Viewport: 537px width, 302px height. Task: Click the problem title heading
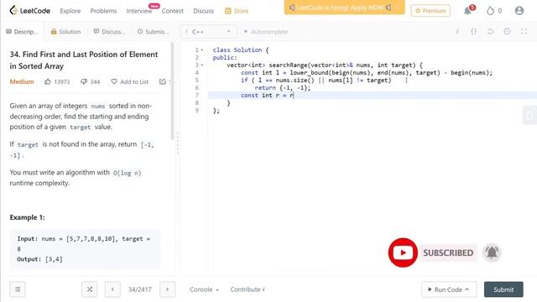click(x=84, y=60)
